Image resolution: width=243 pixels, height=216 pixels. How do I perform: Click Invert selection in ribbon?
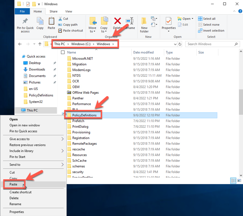(x=211, y=31)
